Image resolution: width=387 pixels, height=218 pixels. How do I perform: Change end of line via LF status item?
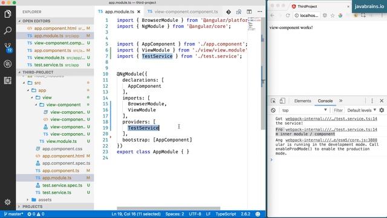(x=208, y=214)
